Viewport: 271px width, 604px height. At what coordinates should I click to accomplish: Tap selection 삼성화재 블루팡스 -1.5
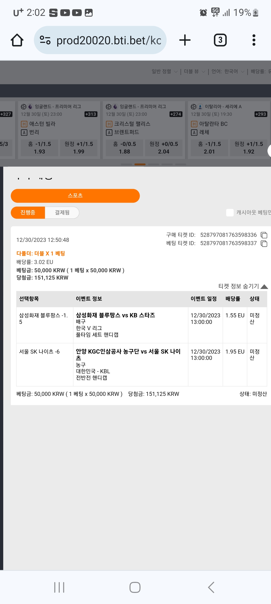click(x=43, y=319)
